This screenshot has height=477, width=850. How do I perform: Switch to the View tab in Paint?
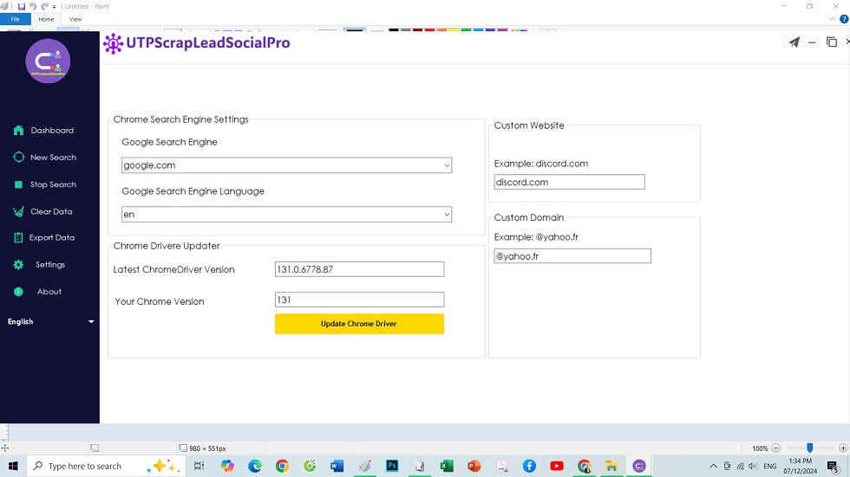(75, 19)
